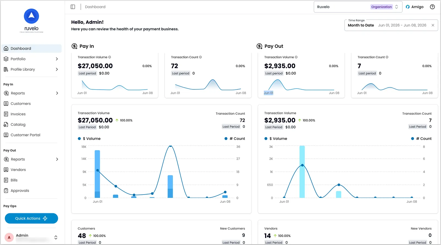Click the Pay In count line peak point
Viewport: 441px width, 245px height.
pos(170,146)
